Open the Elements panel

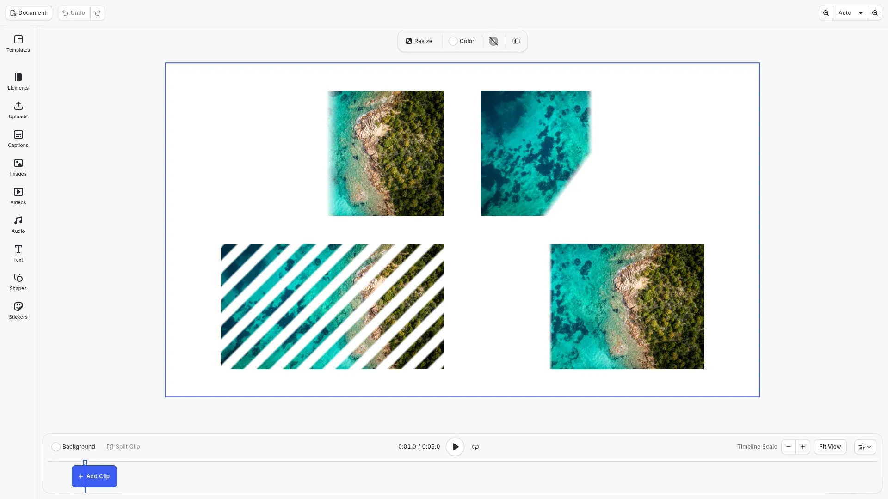point(18,82)
